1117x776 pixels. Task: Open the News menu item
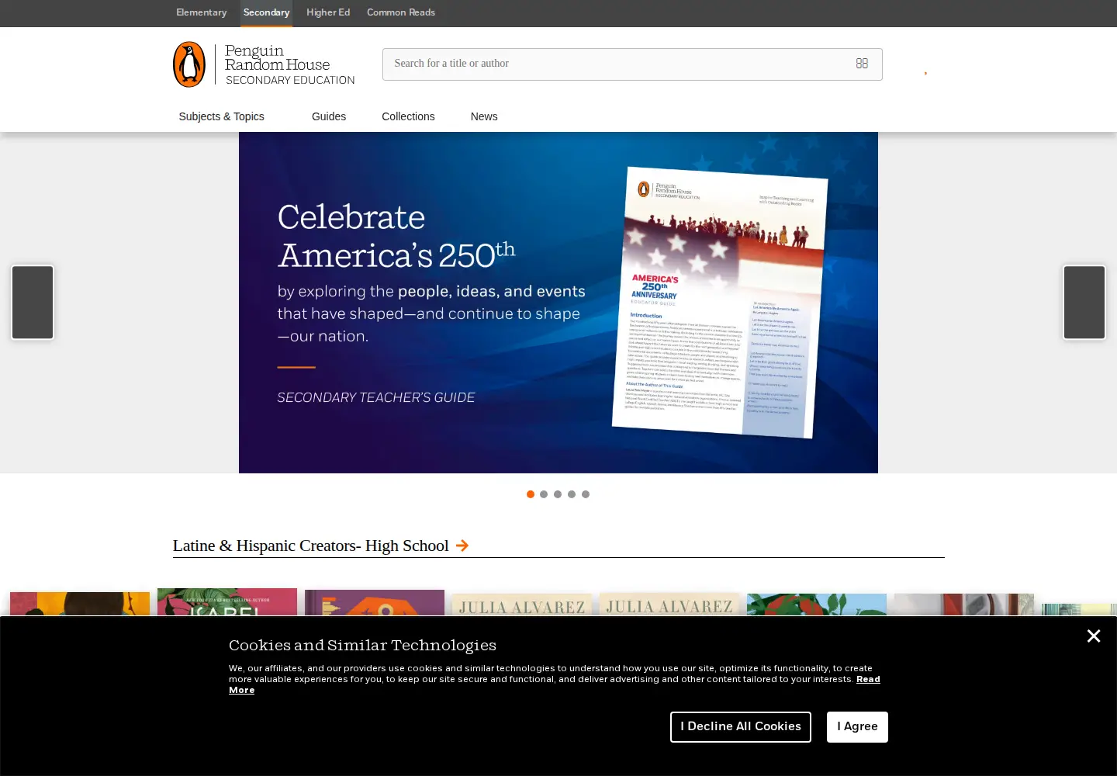click(x=484, y=116)
